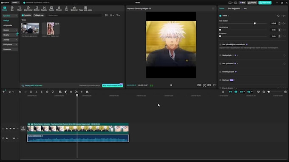Open the media filter dropdown

118,15
